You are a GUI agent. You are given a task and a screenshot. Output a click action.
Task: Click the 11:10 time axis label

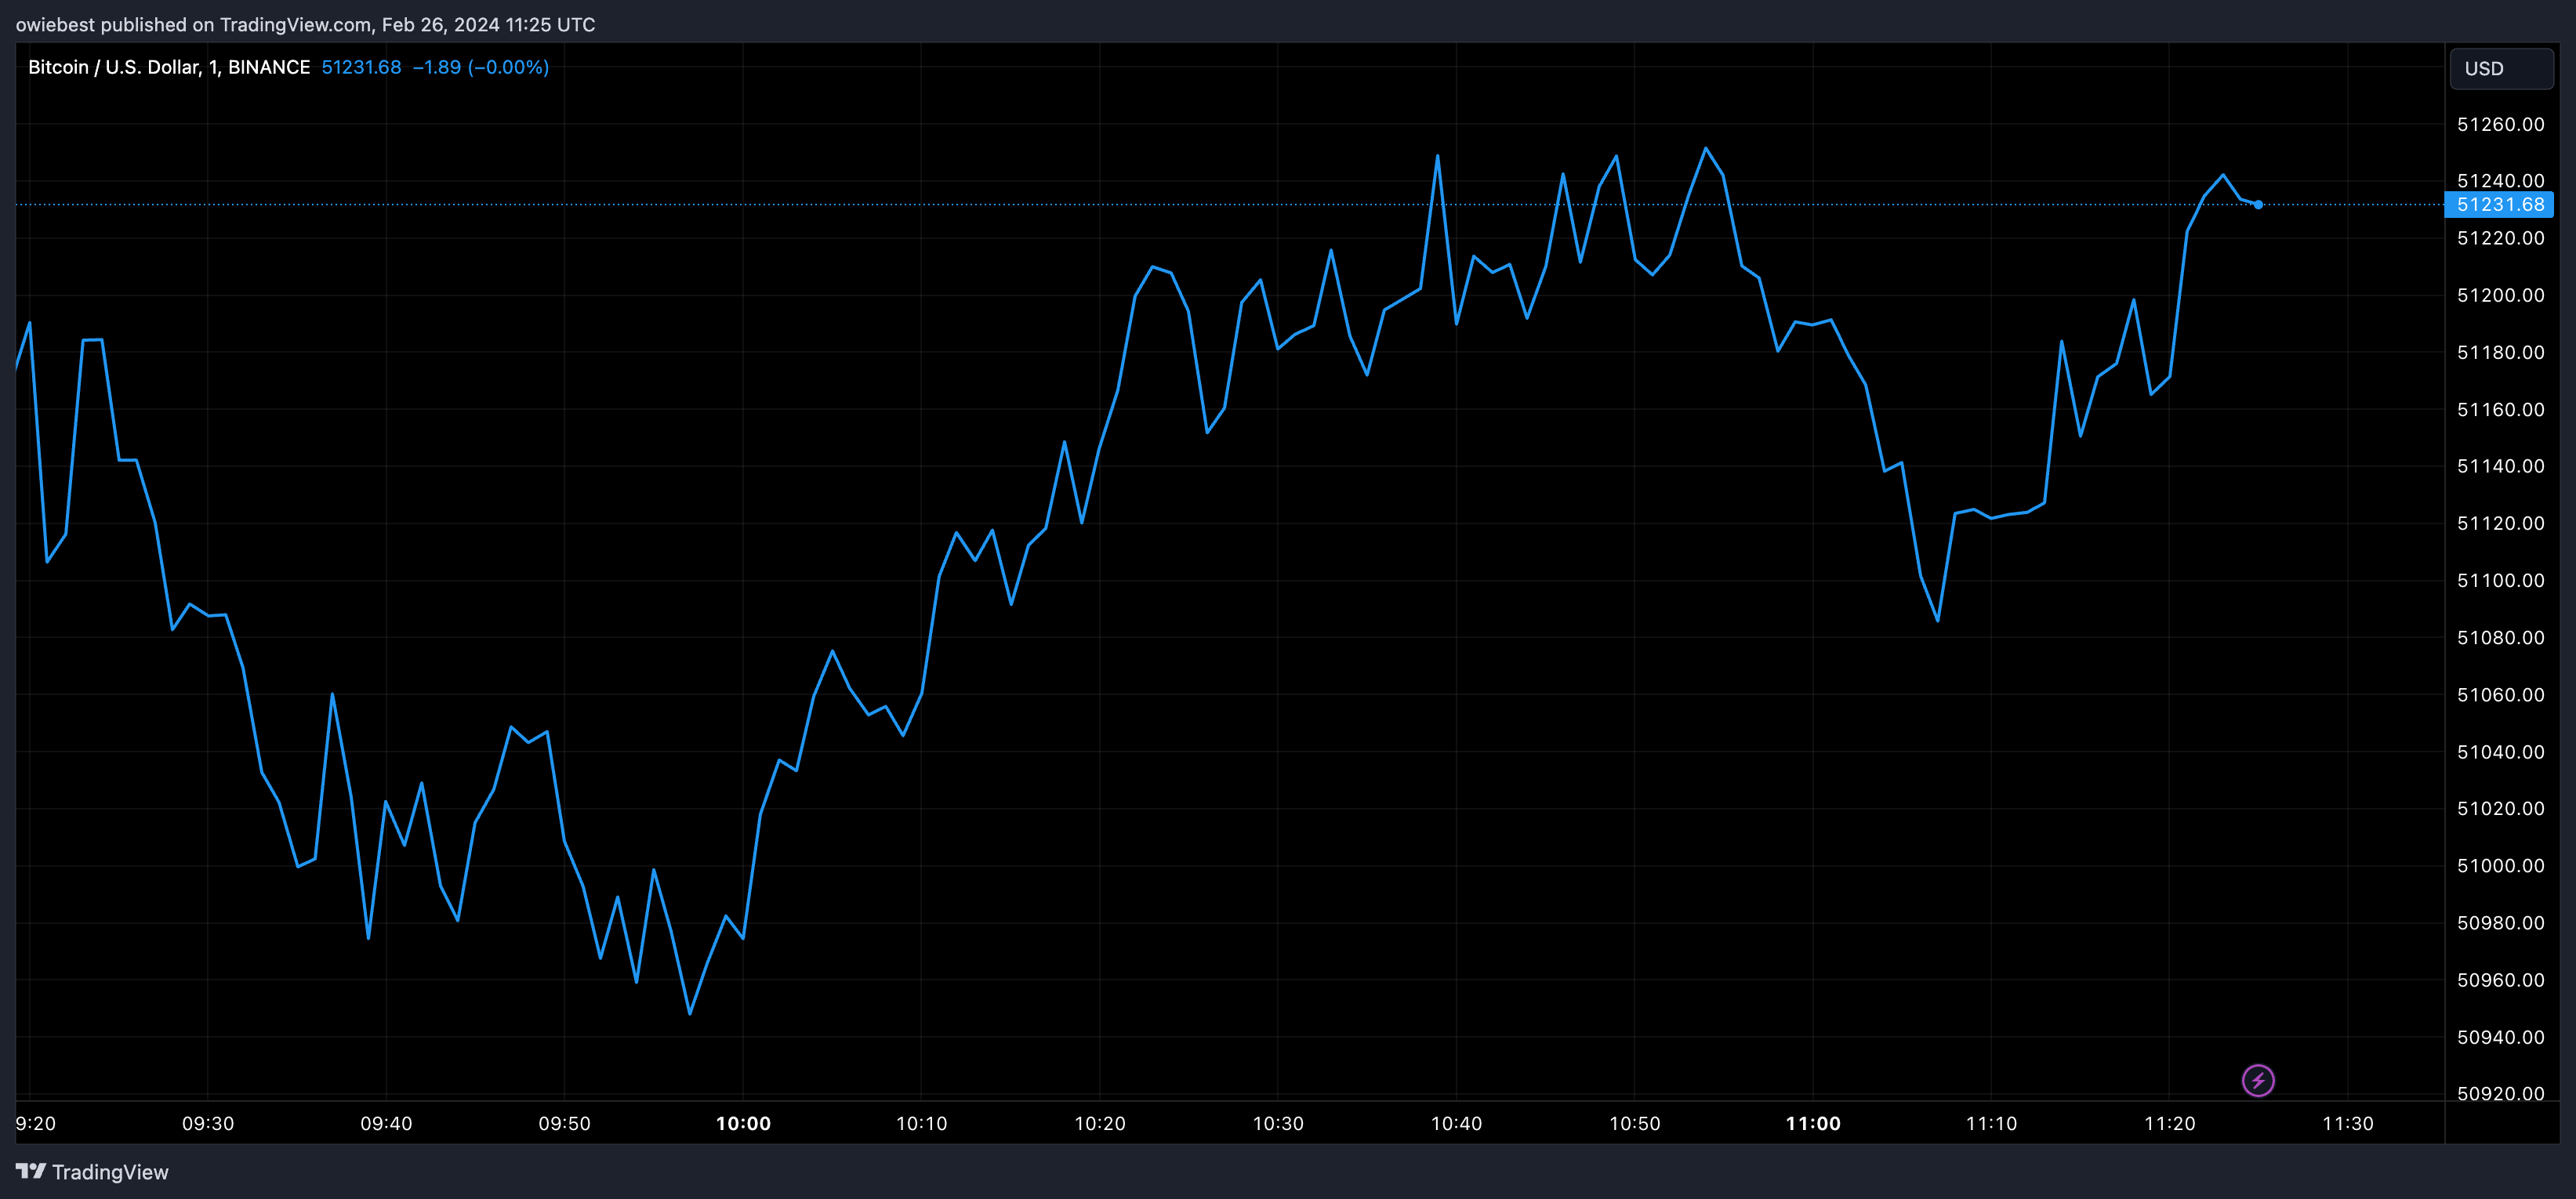point(1991,1123)
